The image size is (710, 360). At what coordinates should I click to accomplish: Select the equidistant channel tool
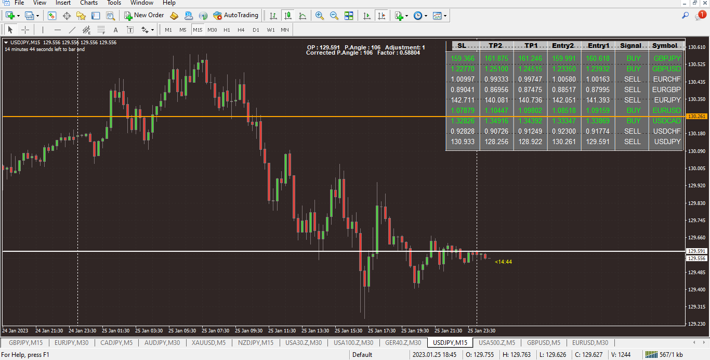pyautogui.click(x=86, y=30)
